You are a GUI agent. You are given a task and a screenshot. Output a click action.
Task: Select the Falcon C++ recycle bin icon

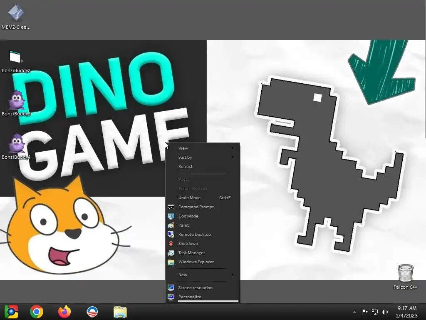tap(405, 277)
